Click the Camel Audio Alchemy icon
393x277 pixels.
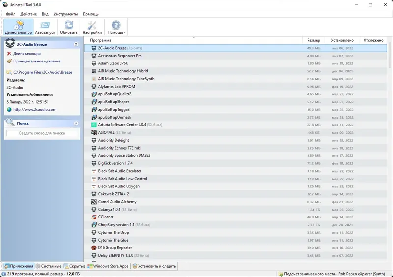94,202
